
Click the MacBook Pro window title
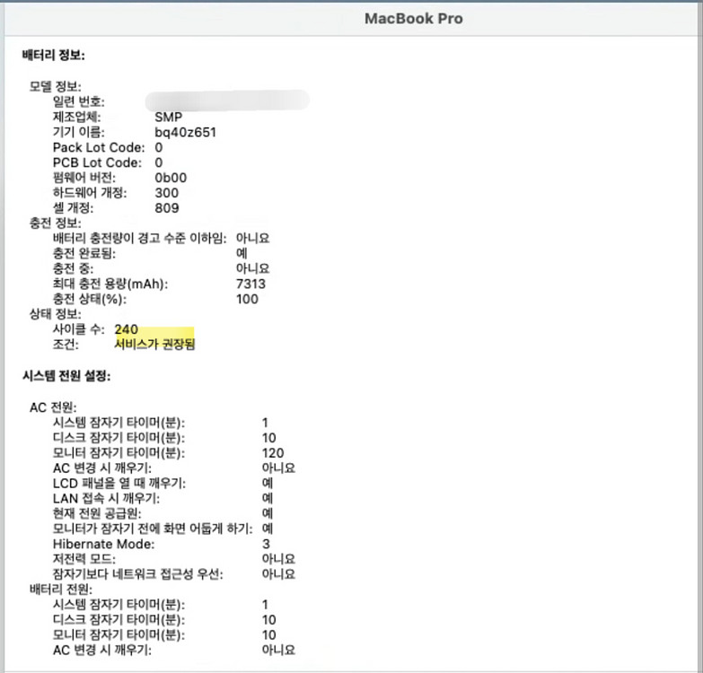point(413,18)
